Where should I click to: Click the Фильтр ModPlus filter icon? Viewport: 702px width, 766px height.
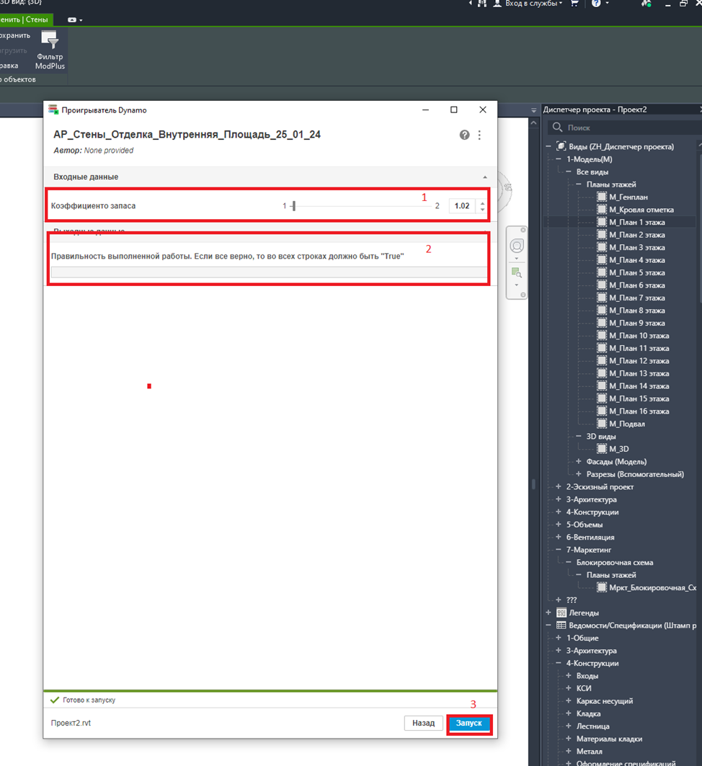[x=50, y=40]
